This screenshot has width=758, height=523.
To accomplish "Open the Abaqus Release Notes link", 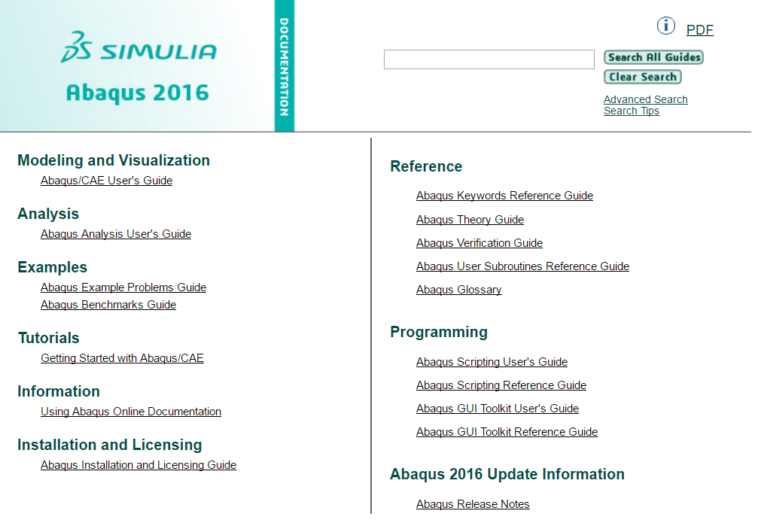I will (473, 504).
